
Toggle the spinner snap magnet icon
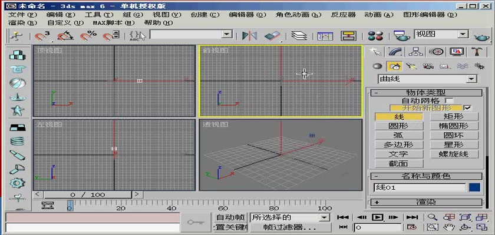111,36
